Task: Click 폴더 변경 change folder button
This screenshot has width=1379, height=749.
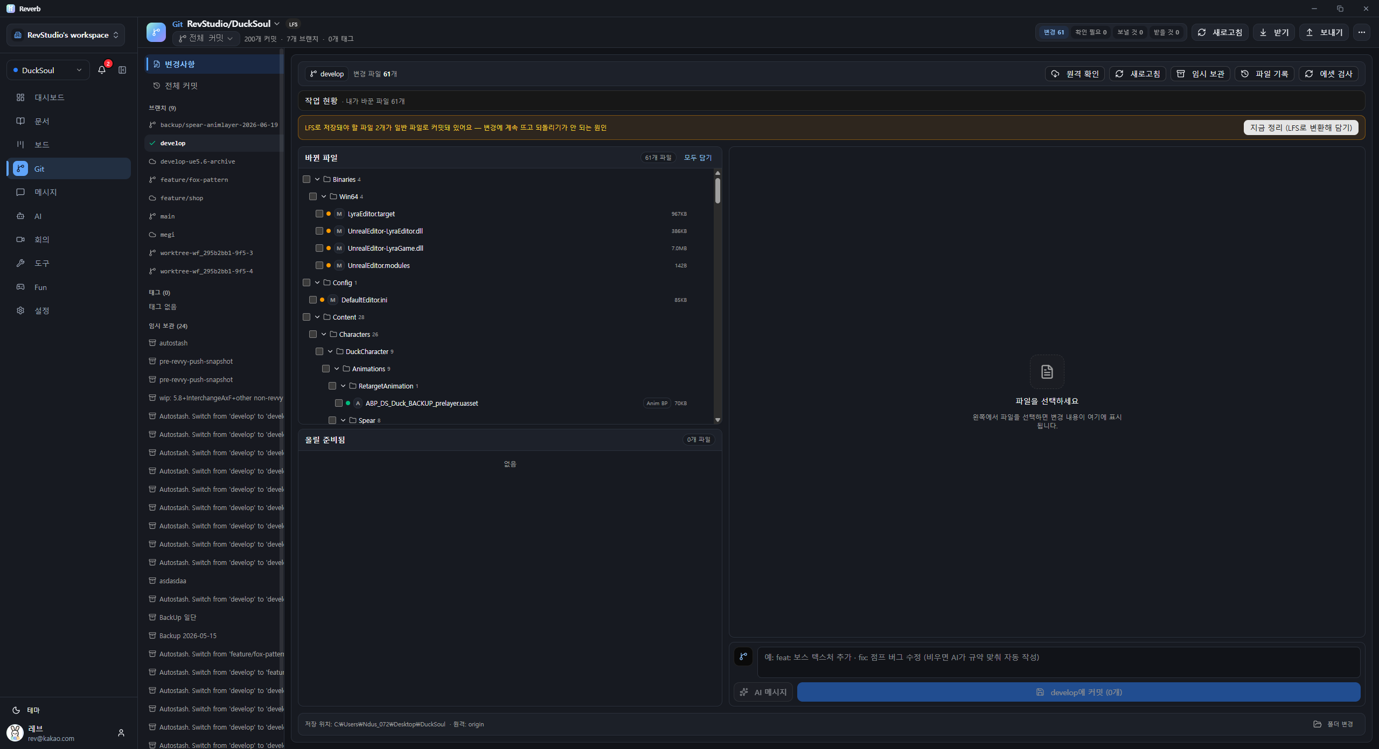Action: click(x=1333, y=724)
